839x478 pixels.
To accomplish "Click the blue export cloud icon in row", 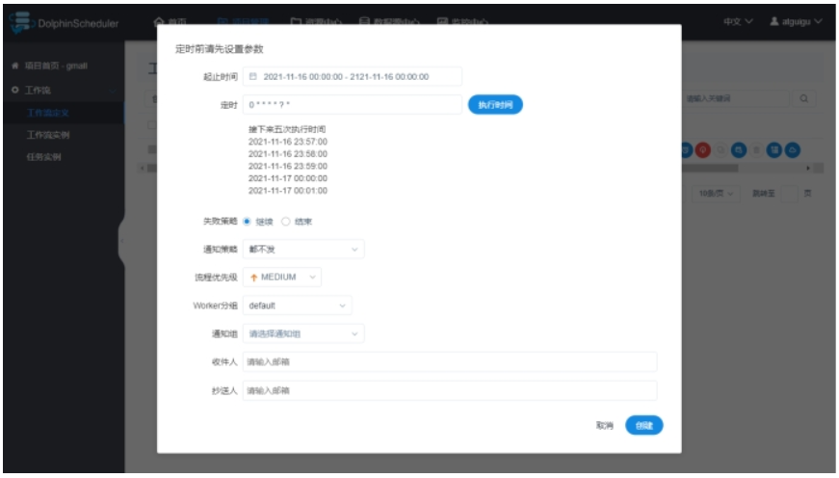I will 793,150.
